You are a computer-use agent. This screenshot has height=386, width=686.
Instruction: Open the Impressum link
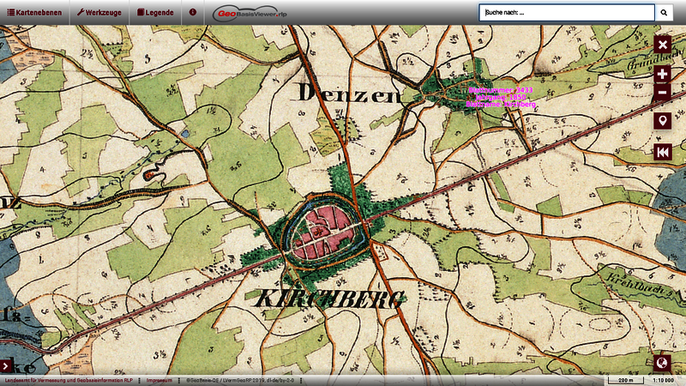point(159,380)
